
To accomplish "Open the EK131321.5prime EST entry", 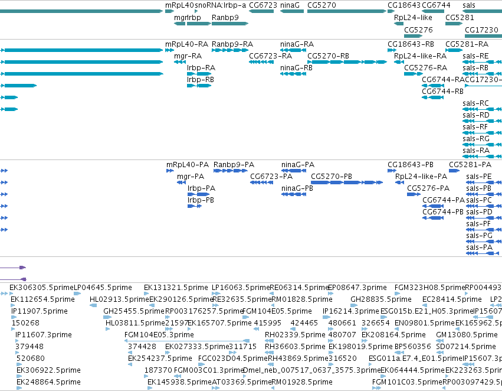I will coord(146,293).
